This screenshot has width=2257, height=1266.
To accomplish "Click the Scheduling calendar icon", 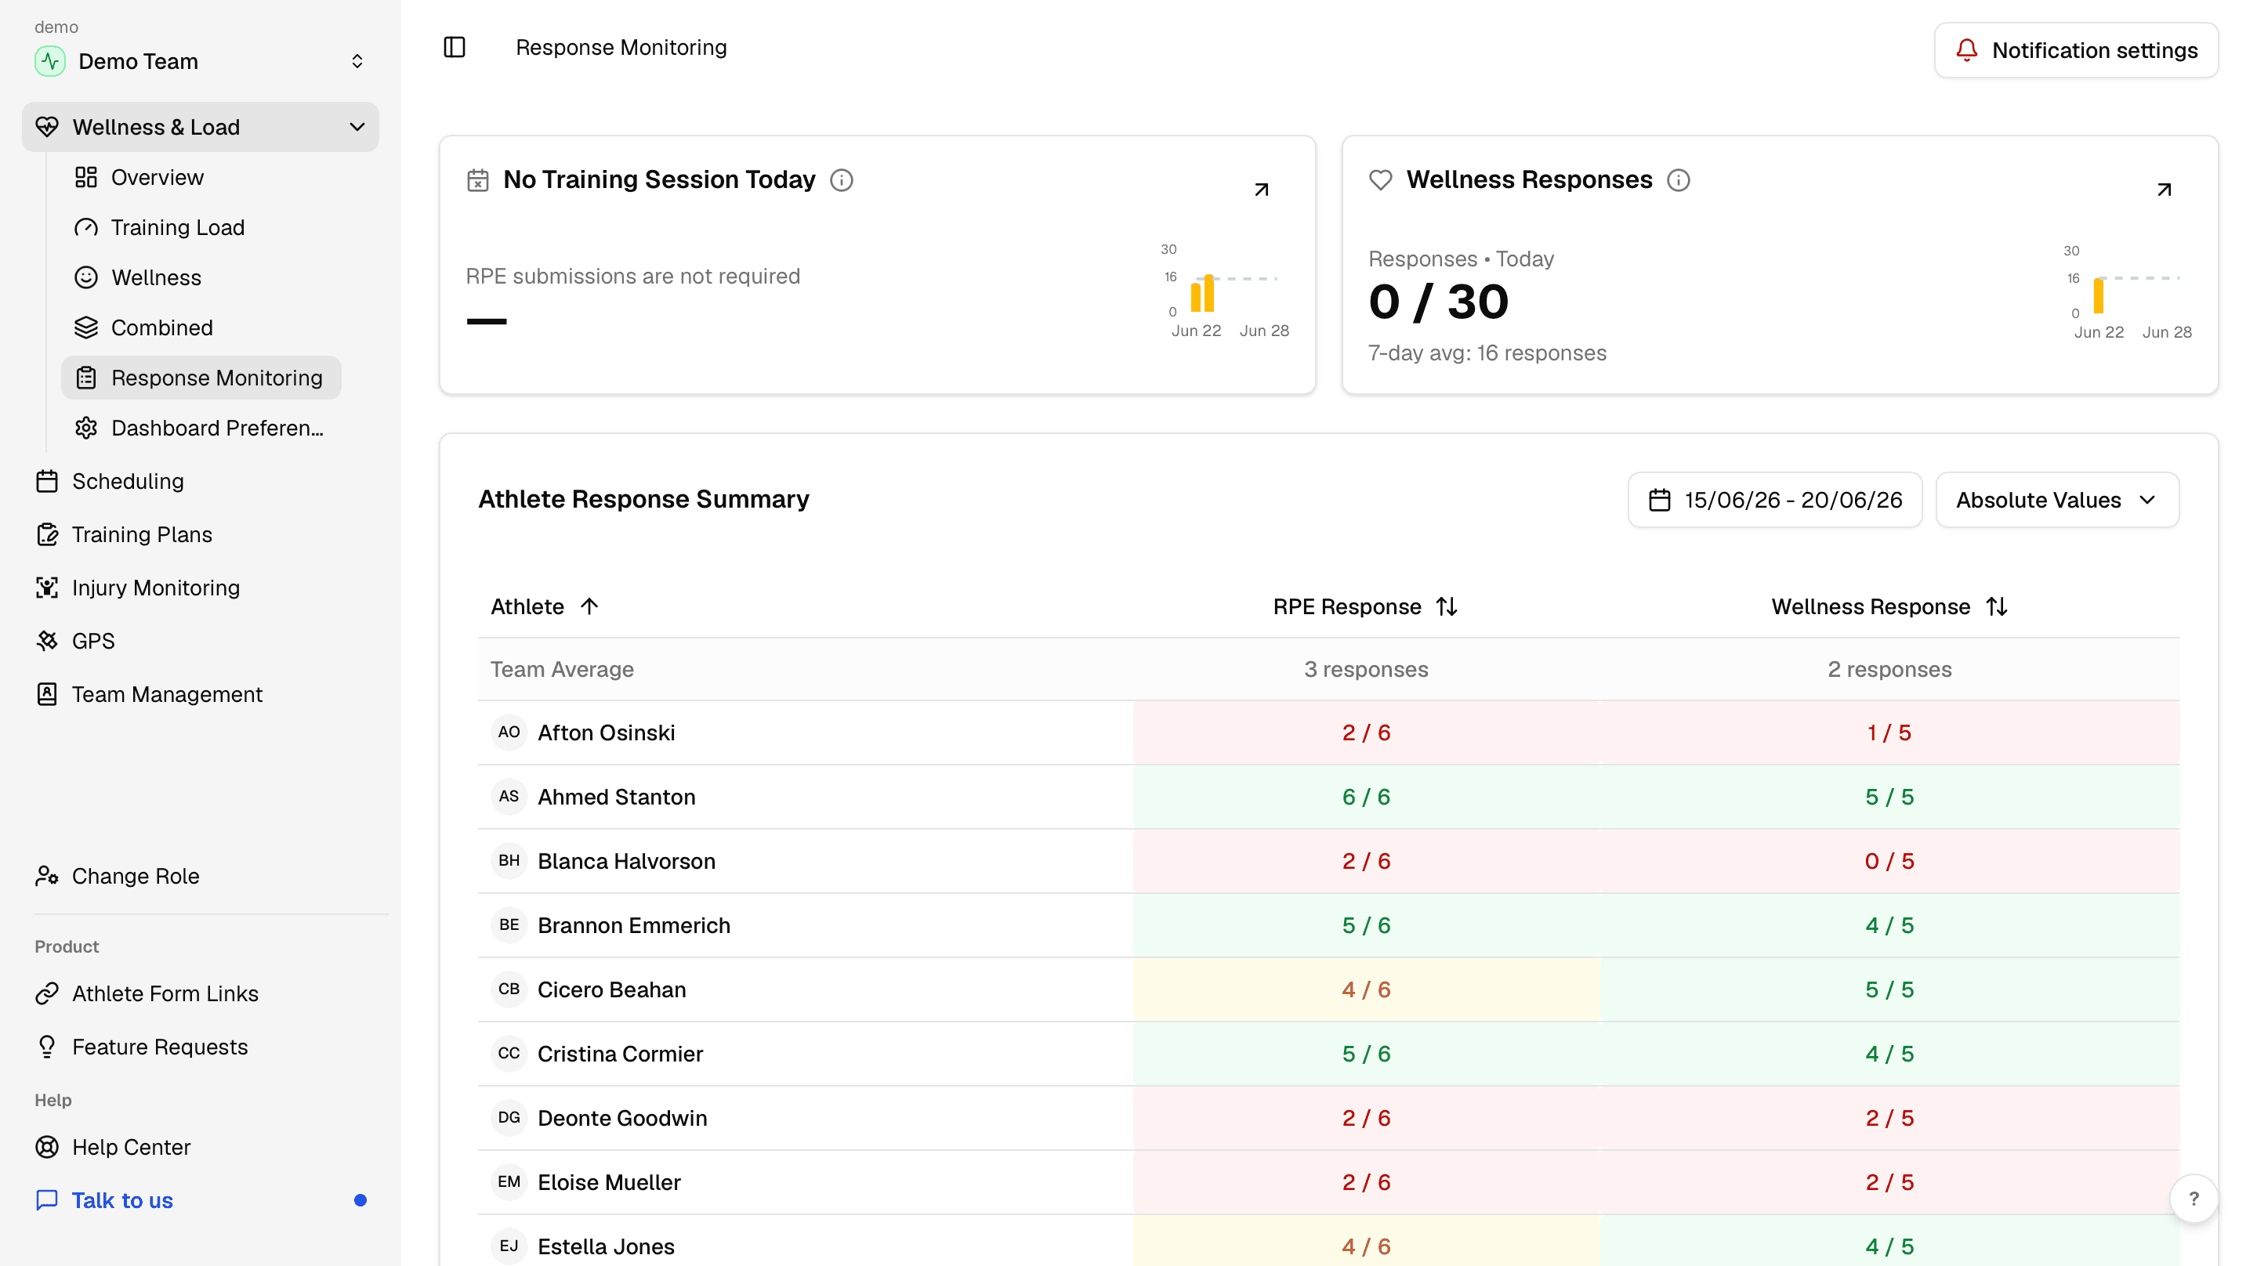I will (x=47, y=481).
